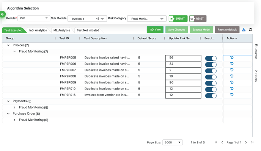Open the Risk Category dropdown
This screenshot has height=151, width=261.
[147, 18]
